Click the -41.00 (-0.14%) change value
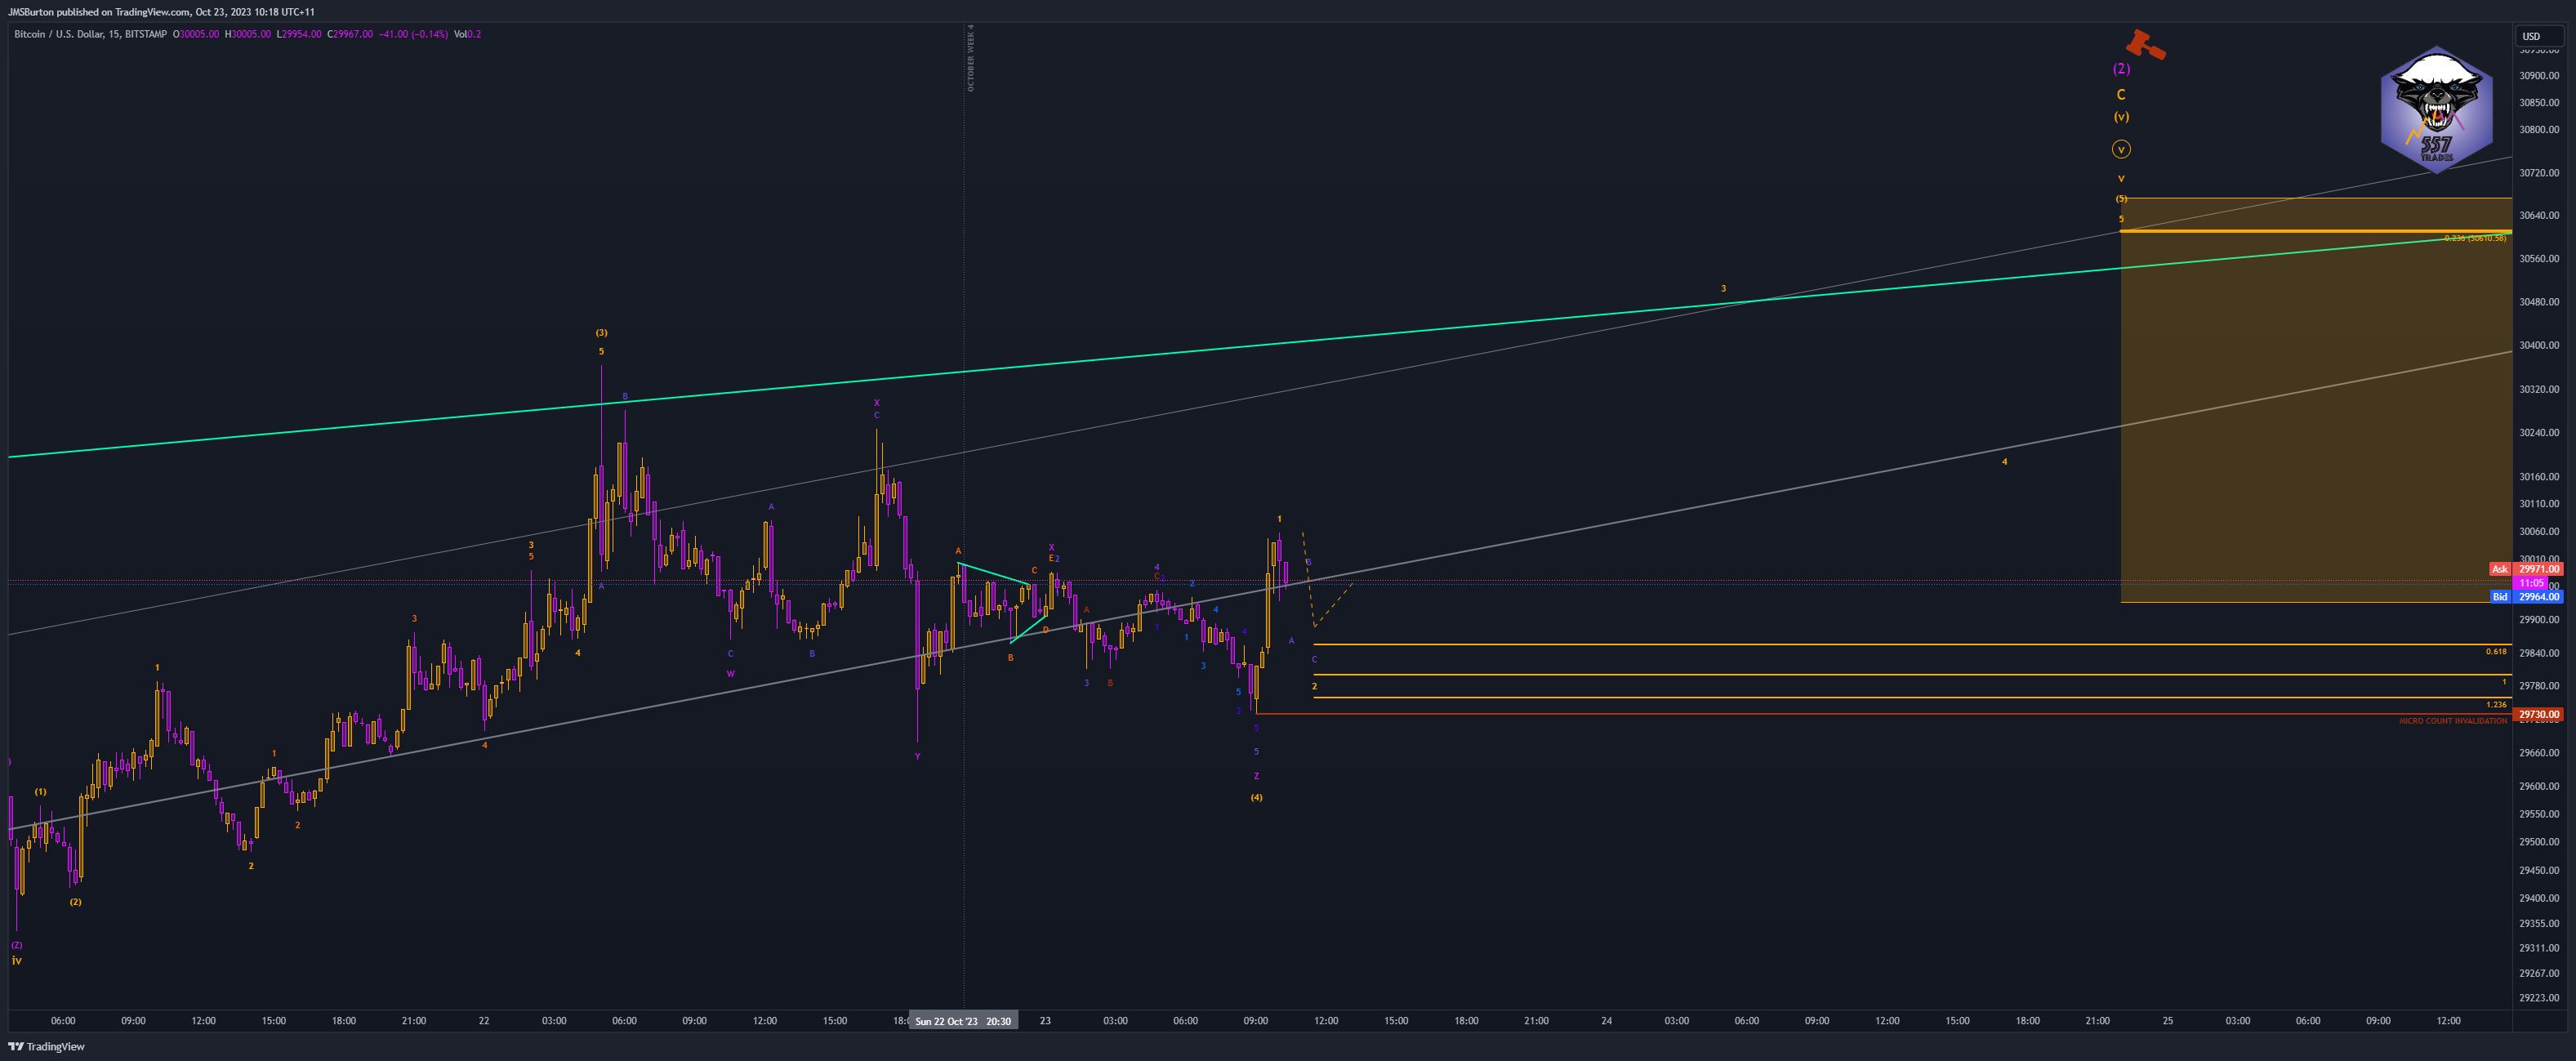 (x=413, y=34)
